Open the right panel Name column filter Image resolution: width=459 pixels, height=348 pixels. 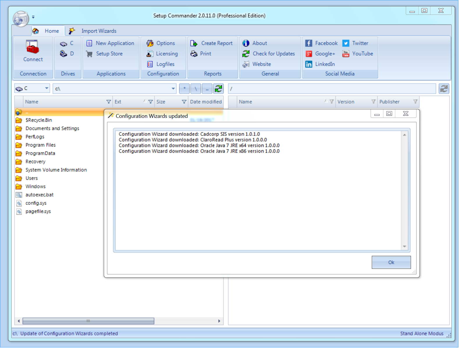tap(332, 102)
